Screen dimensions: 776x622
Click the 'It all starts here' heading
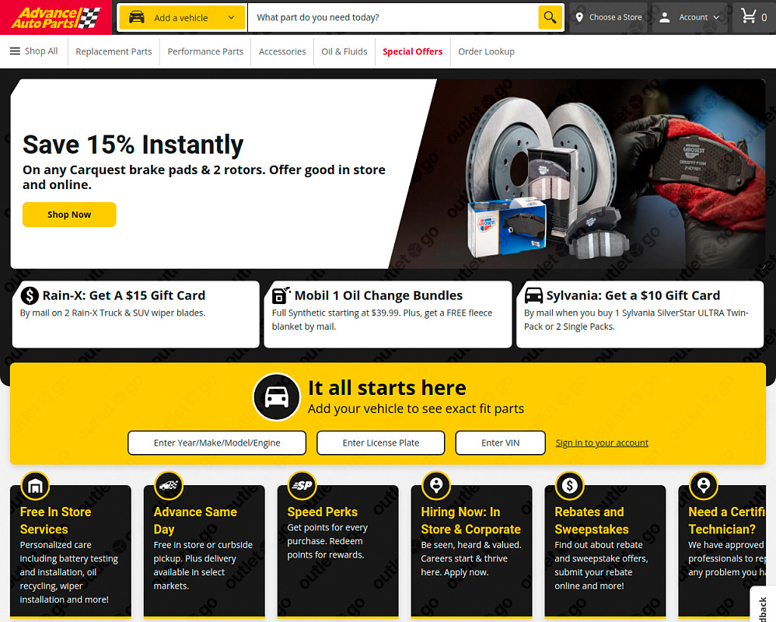pos(387,388)
